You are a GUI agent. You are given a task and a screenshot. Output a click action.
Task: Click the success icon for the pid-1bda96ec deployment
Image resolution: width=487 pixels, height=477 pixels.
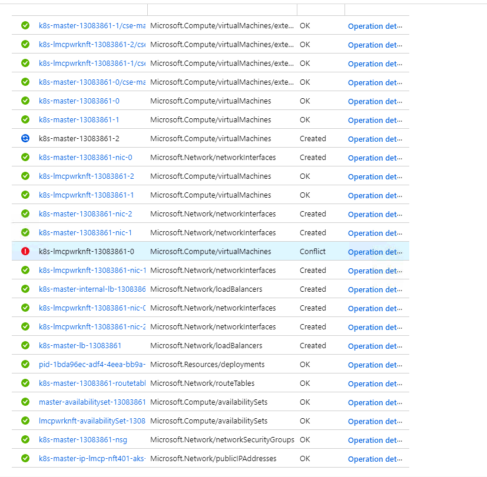tap(25, 364)
